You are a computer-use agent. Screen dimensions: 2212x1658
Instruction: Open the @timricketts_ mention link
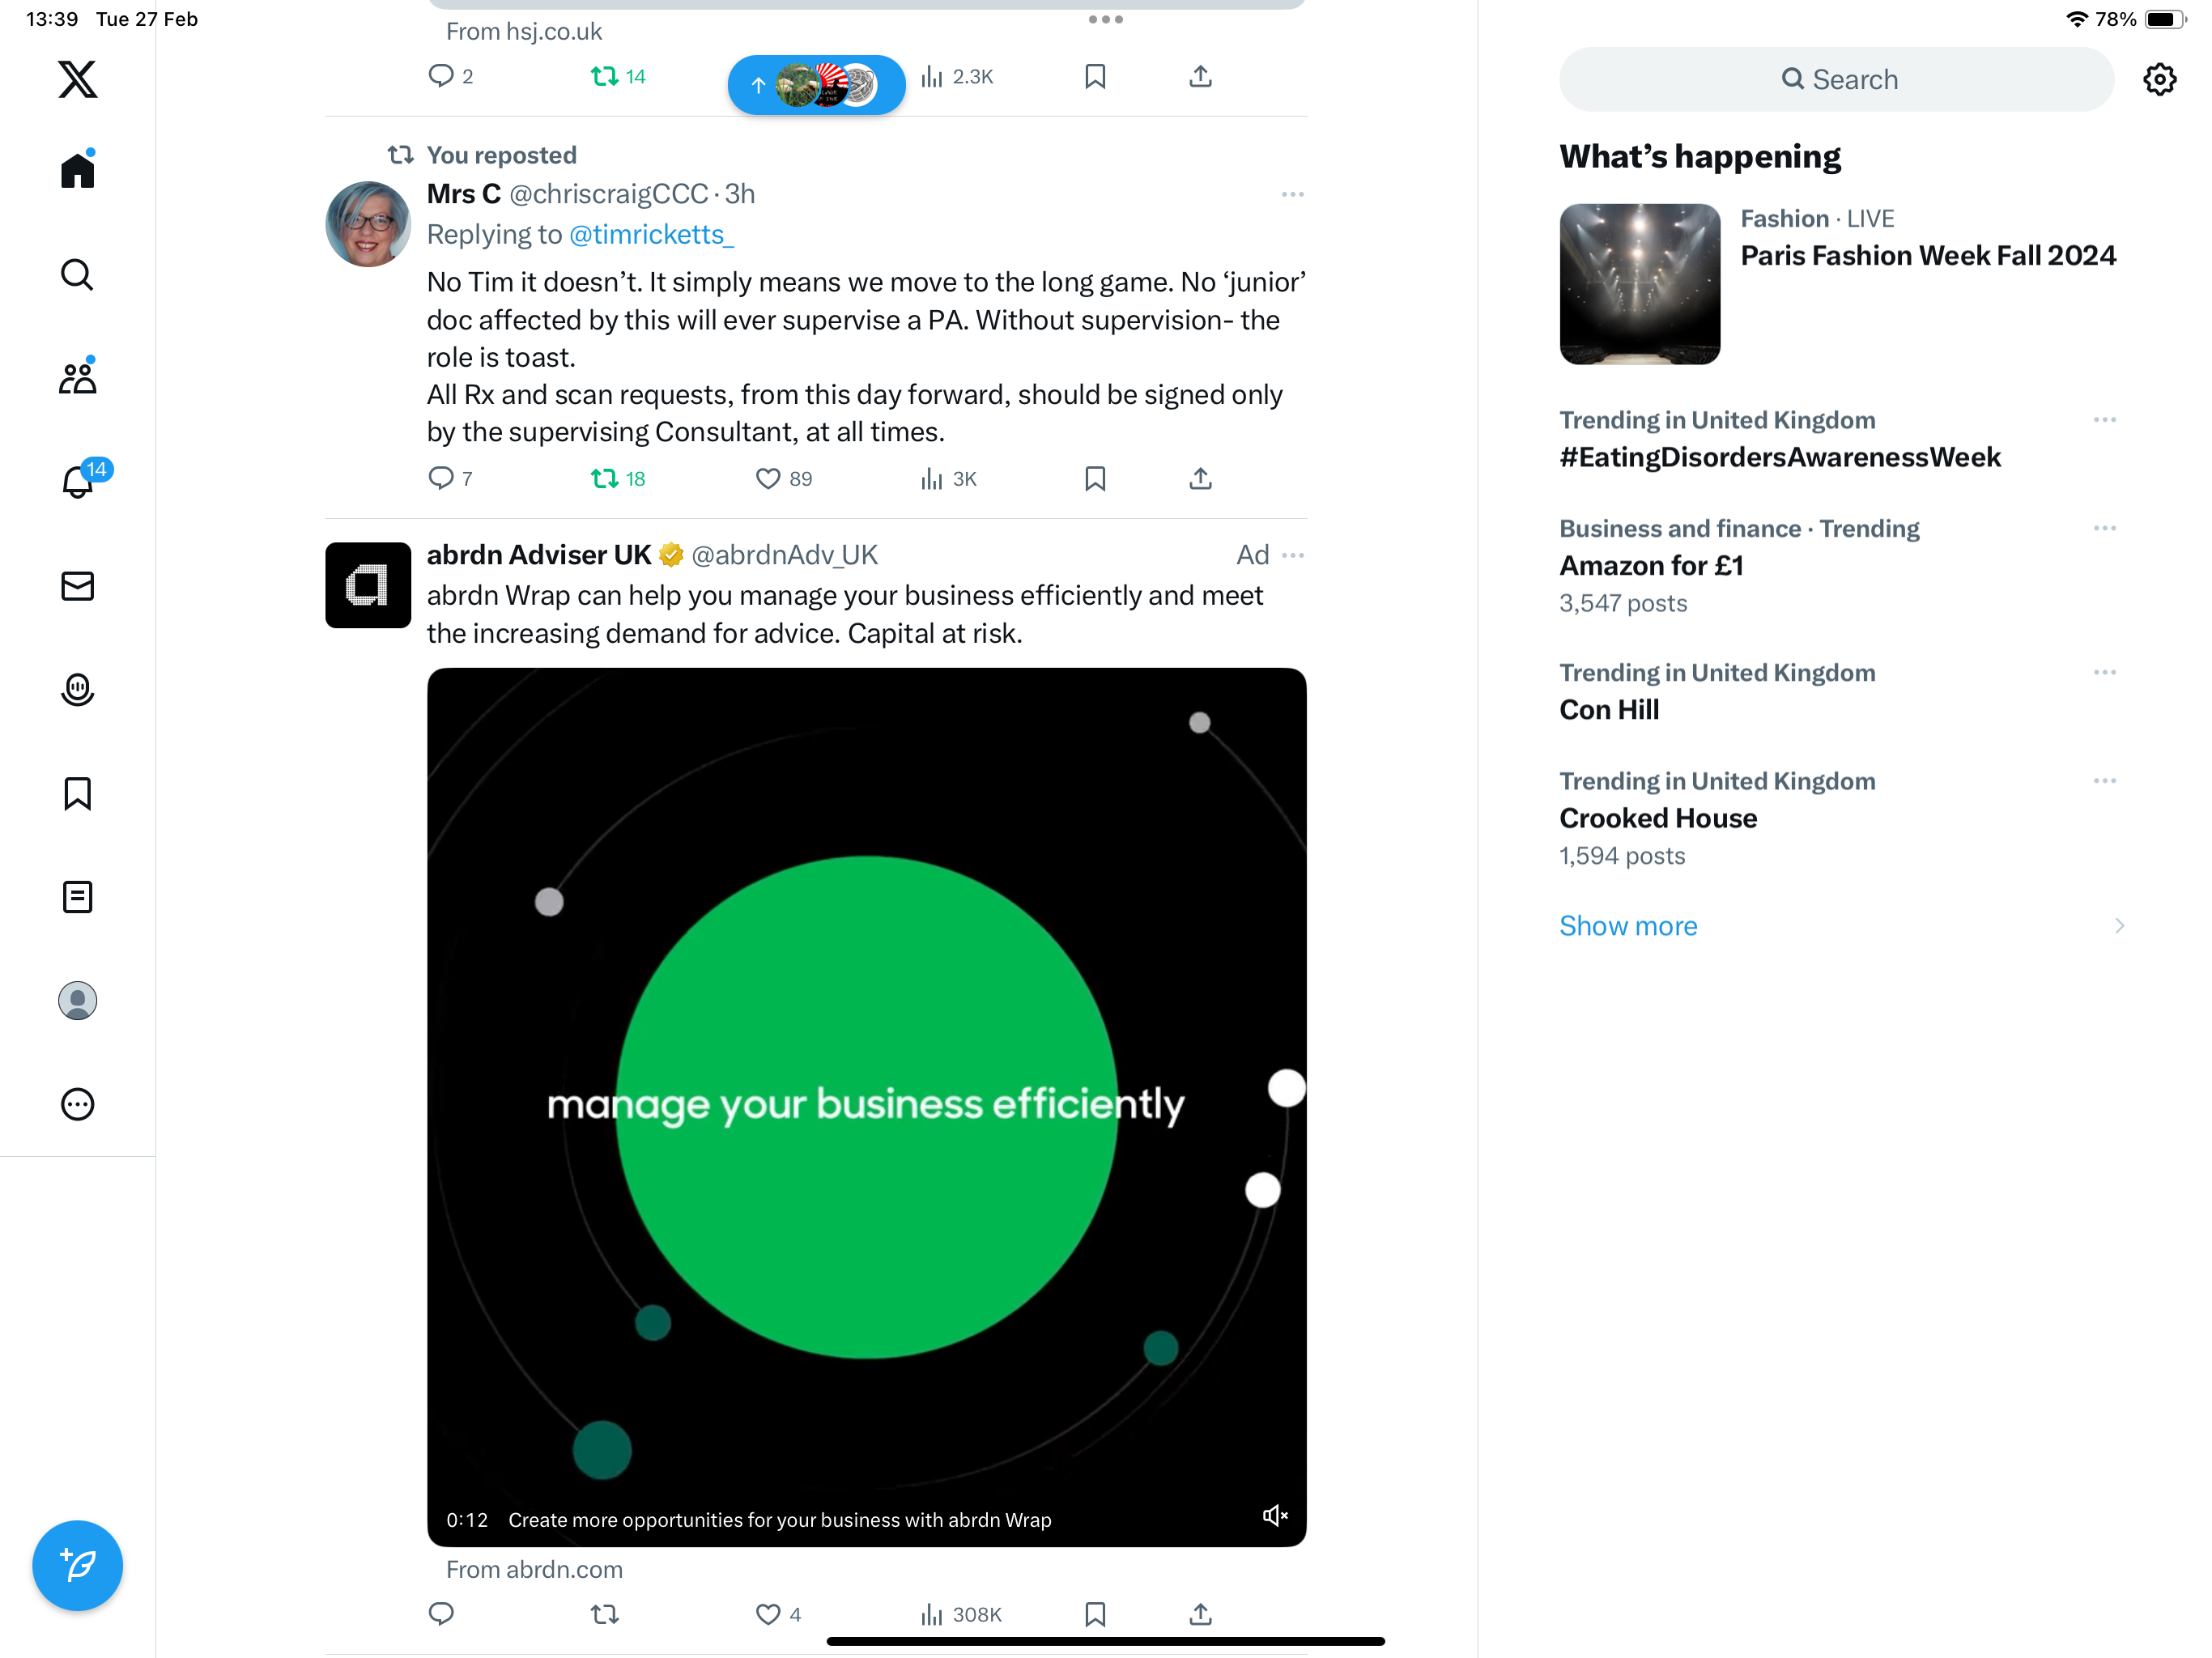pyautogui.click(x=651, y=234)
